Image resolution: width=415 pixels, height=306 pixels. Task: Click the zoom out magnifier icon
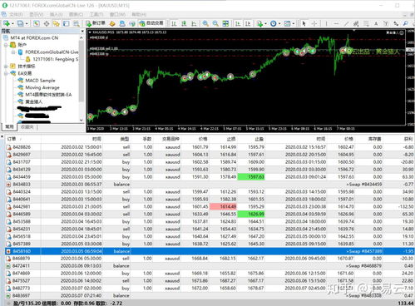[x=215, y=24]
